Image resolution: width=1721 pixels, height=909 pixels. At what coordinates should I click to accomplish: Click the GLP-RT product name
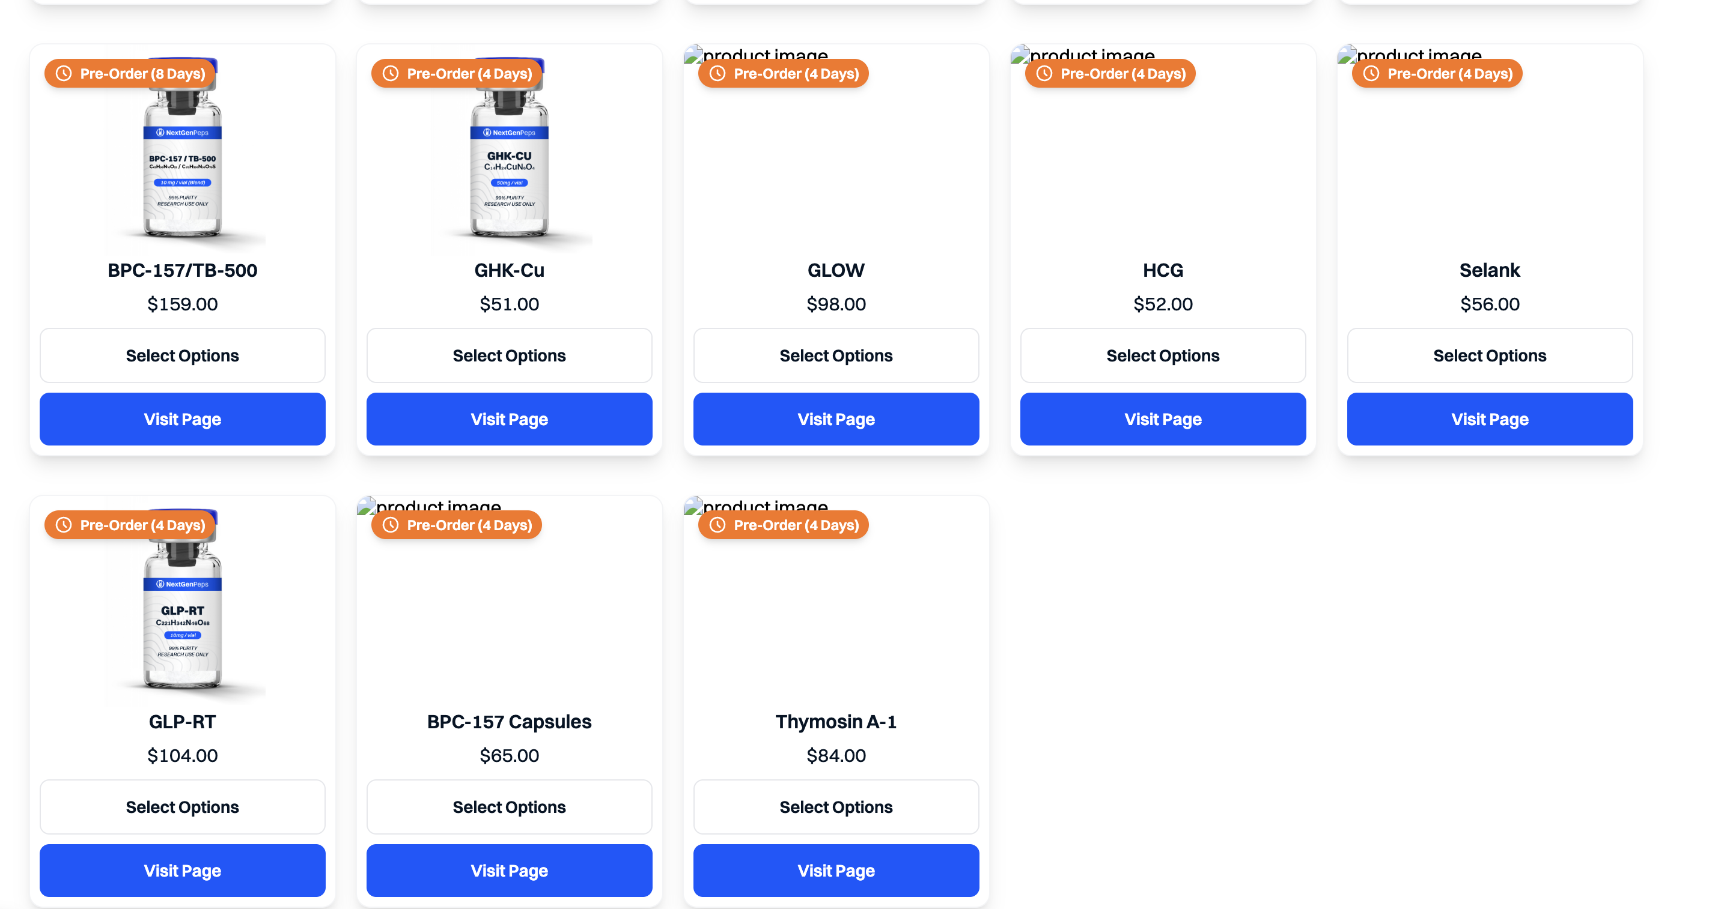coord(183,722)
